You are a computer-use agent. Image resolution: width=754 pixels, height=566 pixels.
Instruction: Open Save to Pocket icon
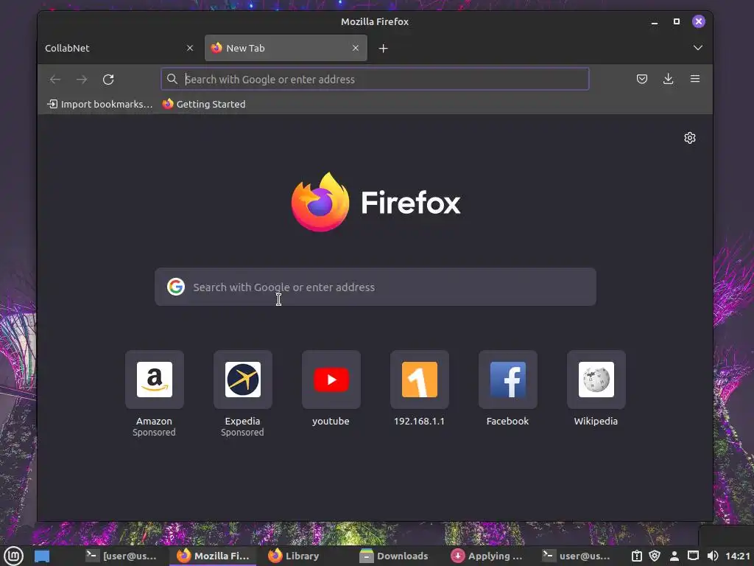click(x=642, y=79)
